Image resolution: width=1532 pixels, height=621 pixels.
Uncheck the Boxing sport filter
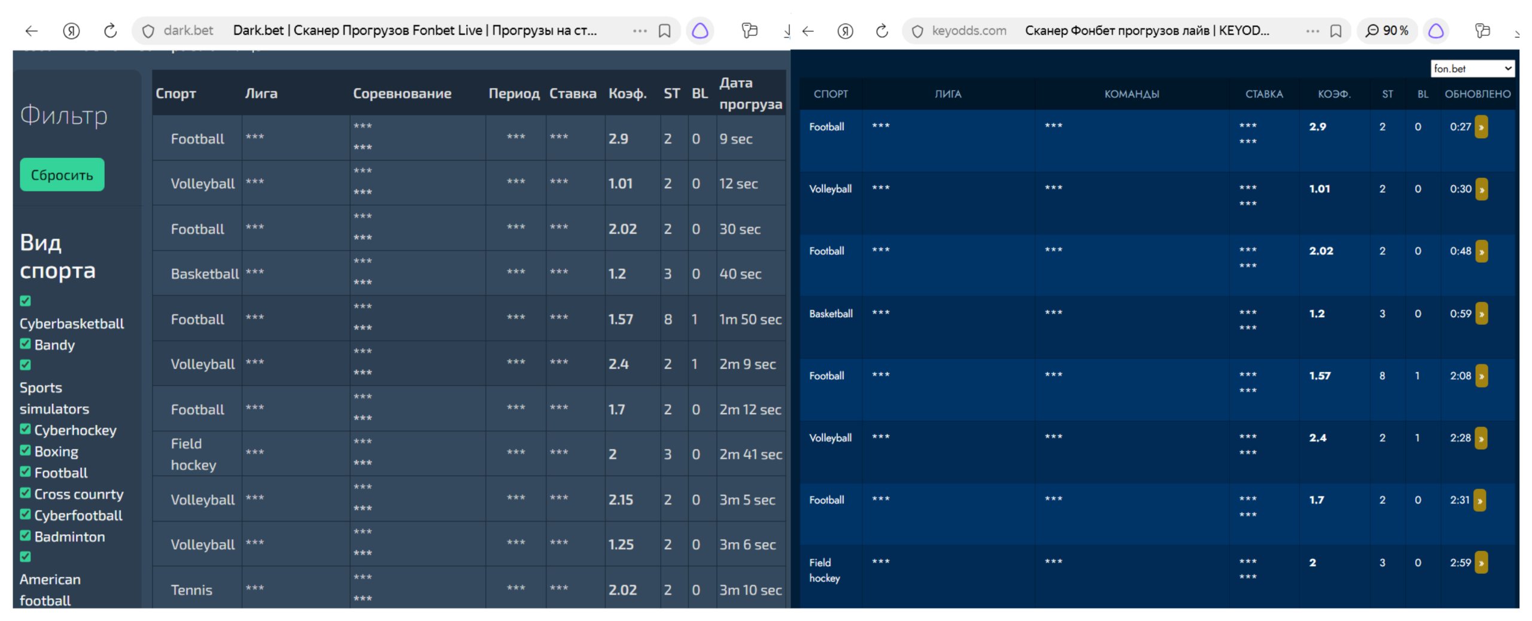pyautogui.click(x=25, y=450)
